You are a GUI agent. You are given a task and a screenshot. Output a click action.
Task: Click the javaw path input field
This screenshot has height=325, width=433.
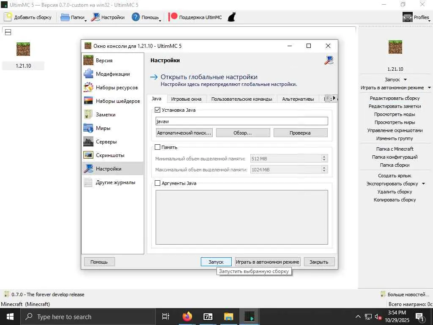tap(241, 121)
